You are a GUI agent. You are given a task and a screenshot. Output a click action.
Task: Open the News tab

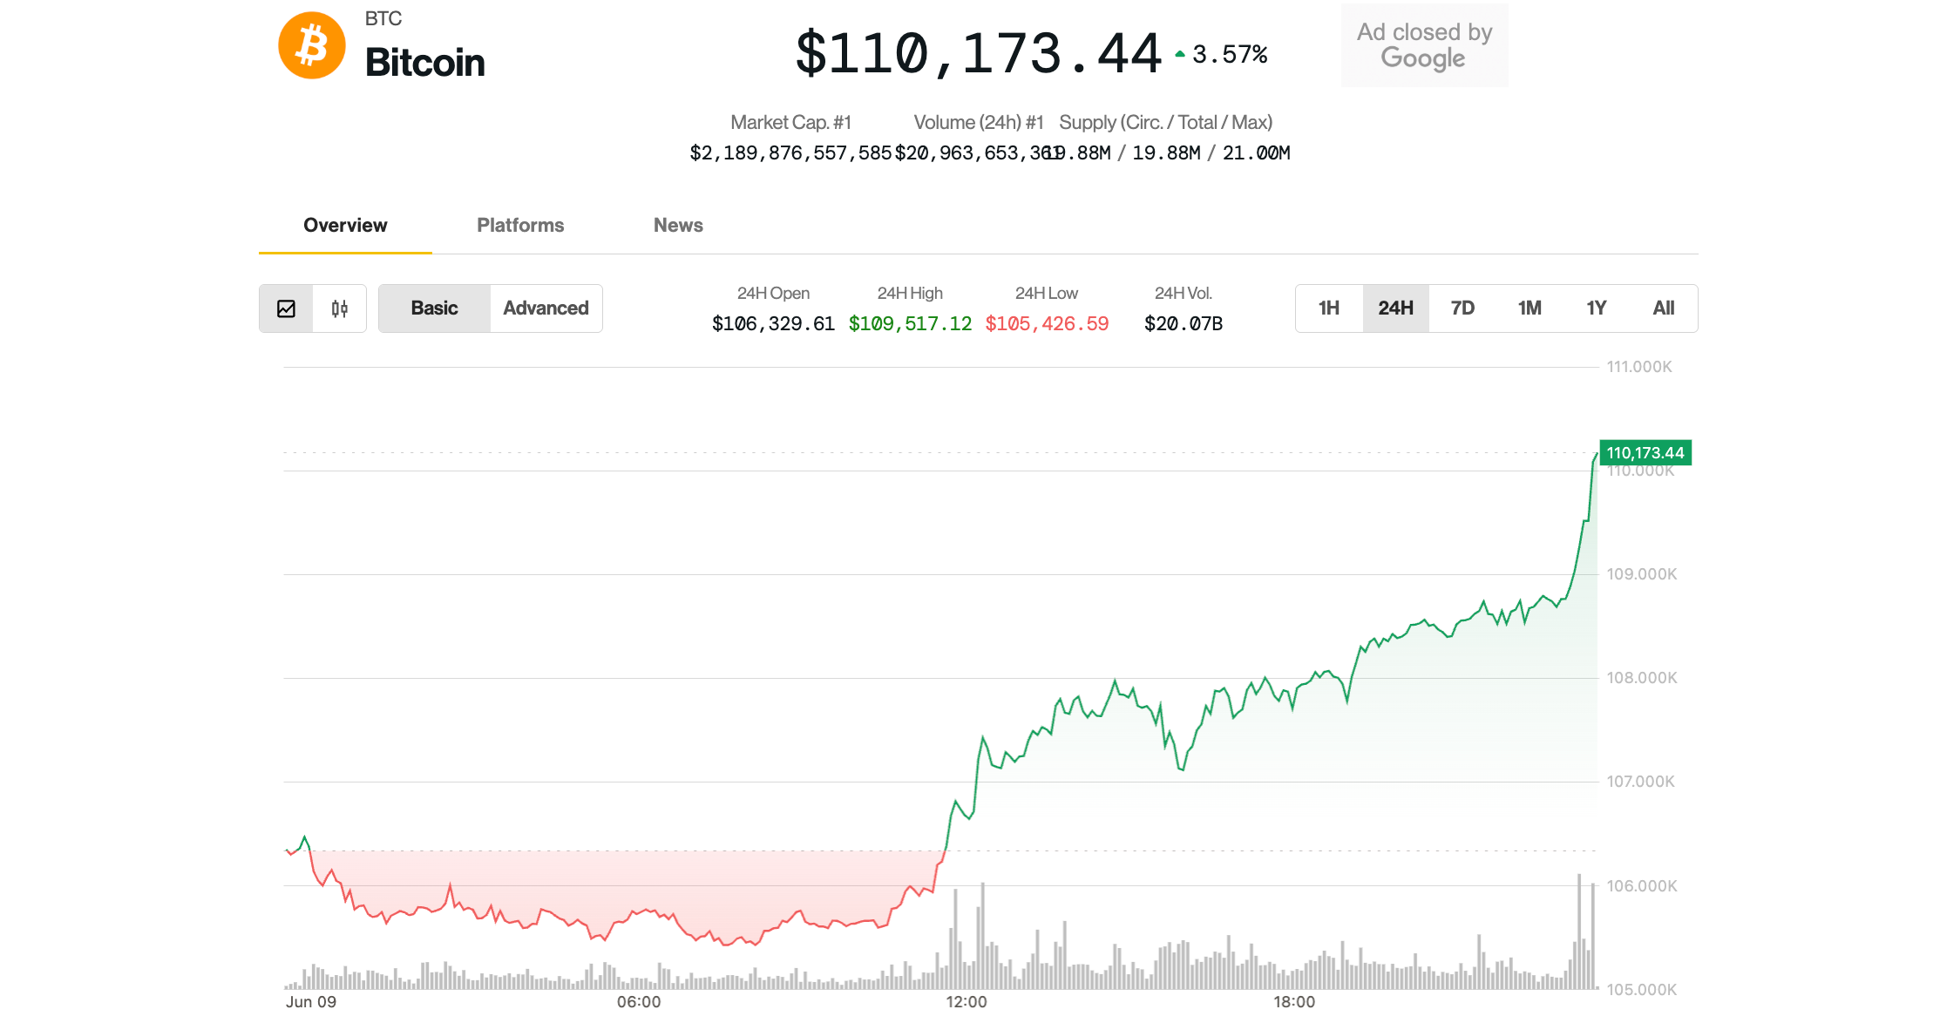click(677, 225)
